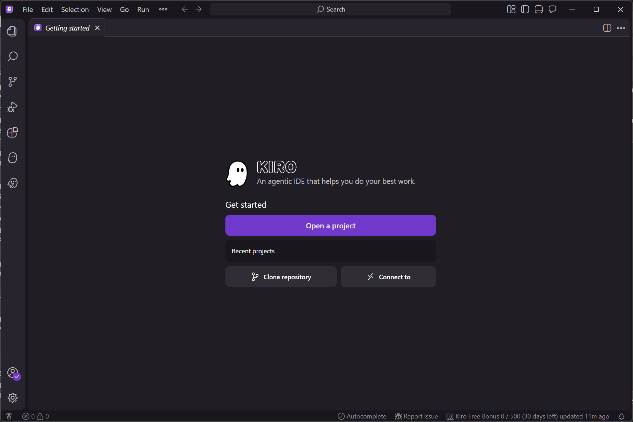Screen dimensions: 633x422
Task: Expand the hidden menu bar items
Action: point(163,9)
